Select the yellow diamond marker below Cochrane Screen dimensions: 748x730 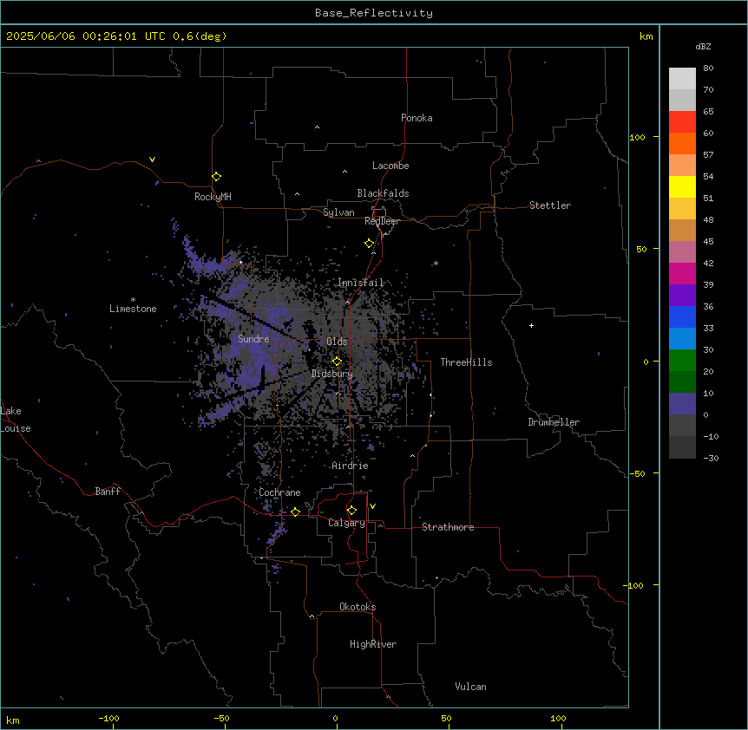295,512
